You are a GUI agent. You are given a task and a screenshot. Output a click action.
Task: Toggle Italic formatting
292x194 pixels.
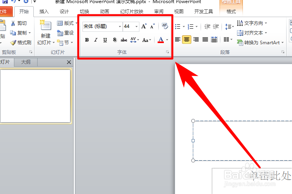click(96, 40)
